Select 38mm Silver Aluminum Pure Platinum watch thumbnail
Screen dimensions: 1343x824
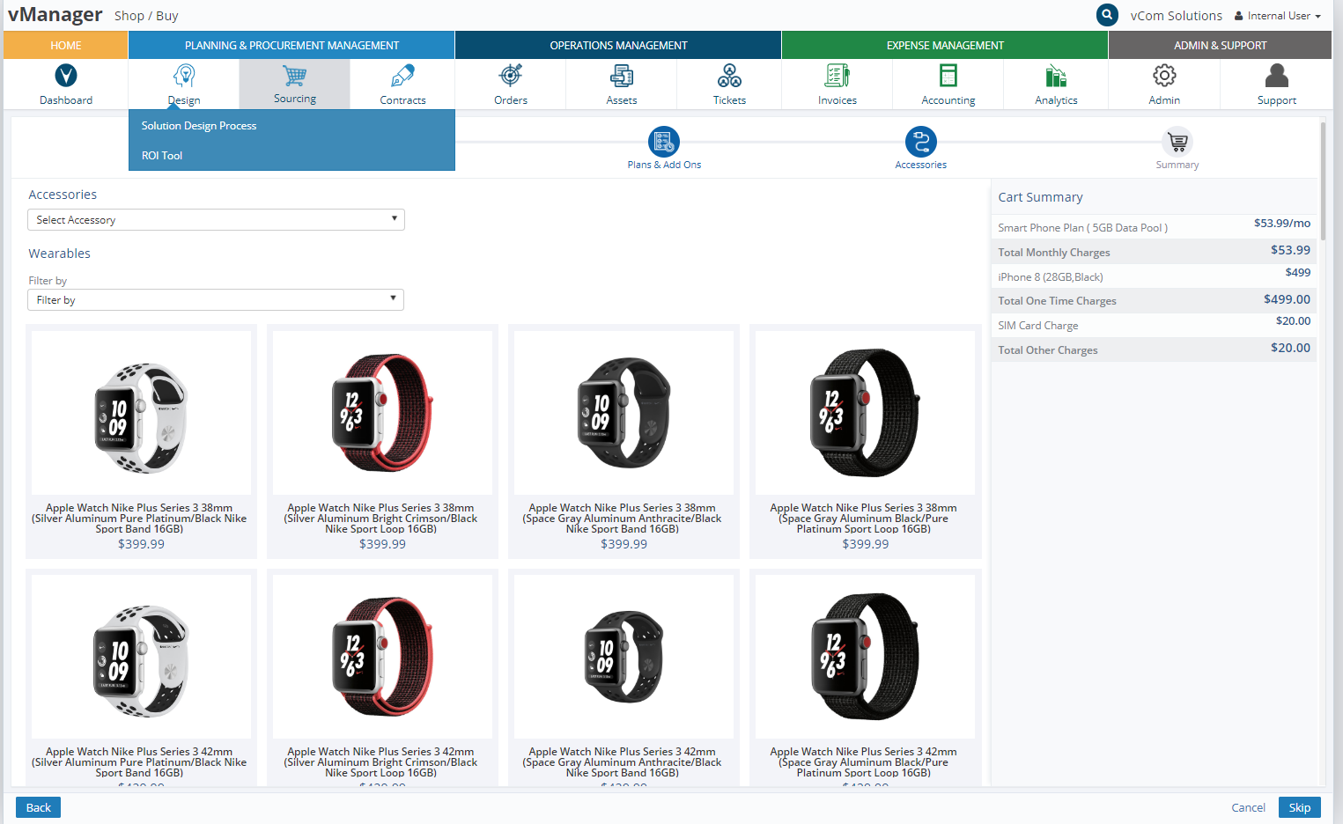pyautogui.click(x=141, y=413)
